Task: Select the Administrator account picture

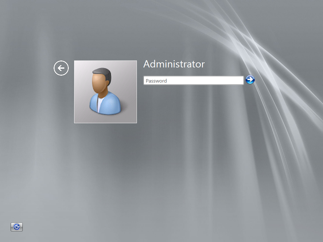Action: coord(105,92)
